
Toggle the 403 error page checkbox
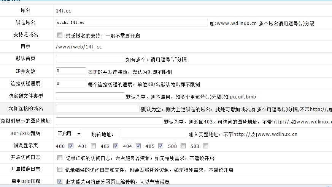116,146
